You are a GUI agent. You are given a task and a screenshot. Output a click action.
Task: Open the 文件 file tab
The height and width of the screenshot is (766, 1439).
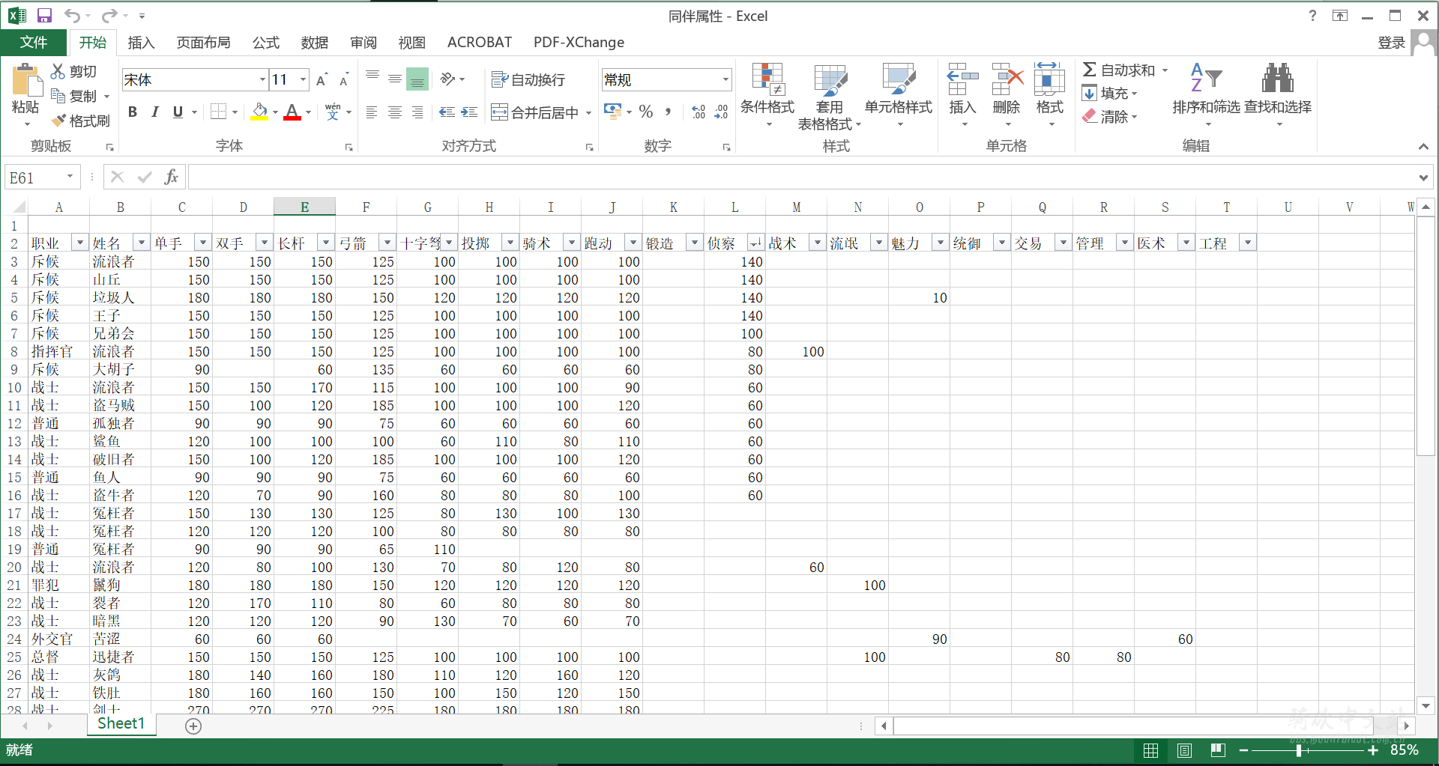click(34, 43)
